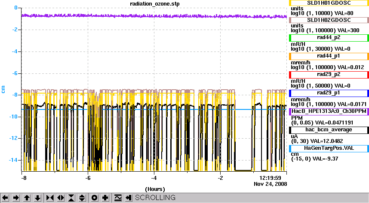The image size is (369, 203).
Task: Select the red rad29_p2 legend entry
Action: tap(329, 75)
